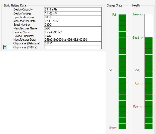This screenshot has width=156, height=134.
Task: Click the Poor --> health marker
Action: click(138, 107)
